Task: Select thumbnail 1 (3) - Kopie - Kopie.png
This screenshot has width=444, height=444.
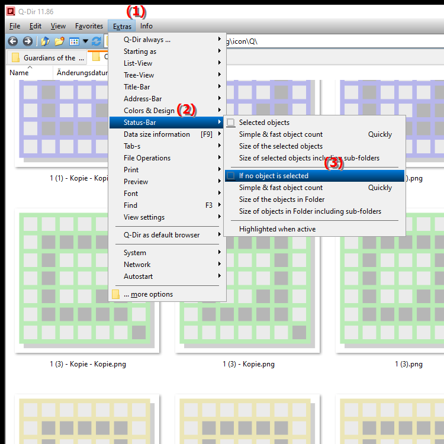Action: pyautogui.click(x=87, y=281)
